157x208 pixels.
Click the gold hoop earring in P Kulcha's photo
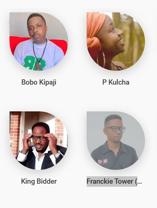coord(101,59)
